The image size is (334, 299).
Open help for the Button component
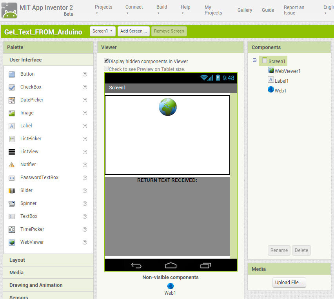[85, 74]
